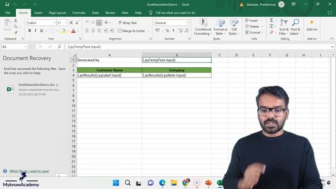Switch to the Insert tab
This screenshot has height=189, width=336.
[38, 13]
